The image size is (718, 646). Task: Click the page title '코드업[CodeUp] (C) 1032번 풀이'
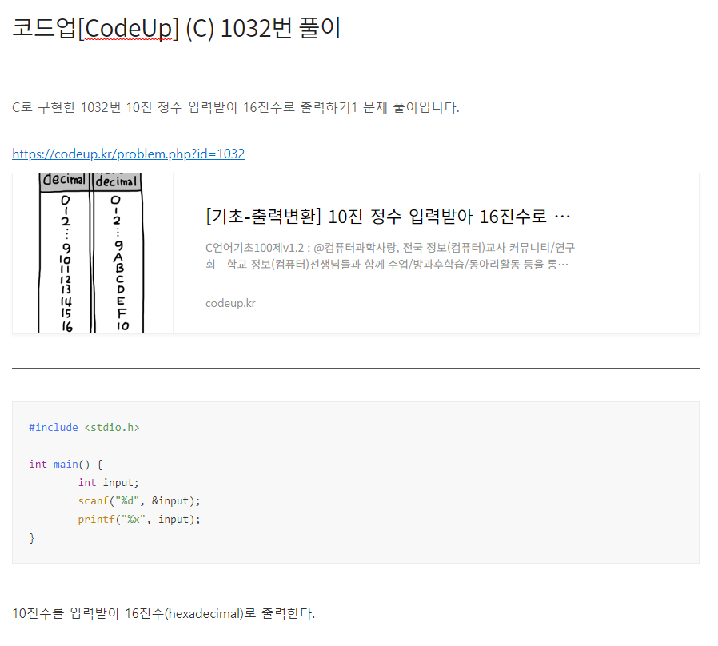coord(176,28)
